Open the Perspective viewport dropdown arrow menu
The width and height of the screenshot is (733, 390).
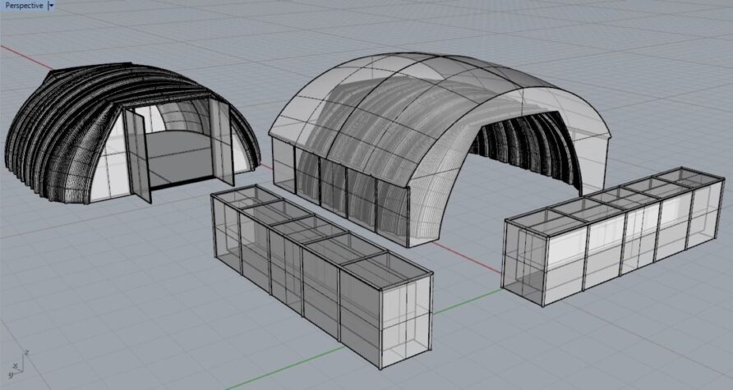[51, 6]
